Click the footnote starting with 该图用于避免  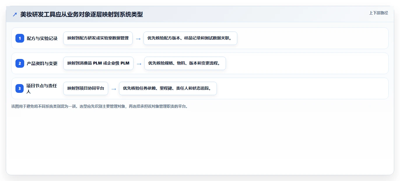coord(100,107)
